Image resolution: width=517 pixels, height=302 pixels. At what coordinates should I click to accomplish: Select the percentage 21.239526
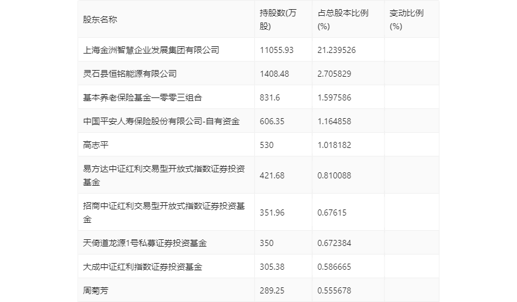336,50
